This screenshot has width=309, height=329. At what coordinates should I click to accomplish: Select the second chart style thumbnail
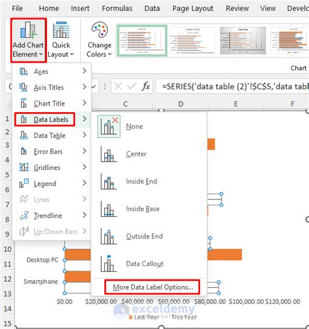click(x=193, y=40)
